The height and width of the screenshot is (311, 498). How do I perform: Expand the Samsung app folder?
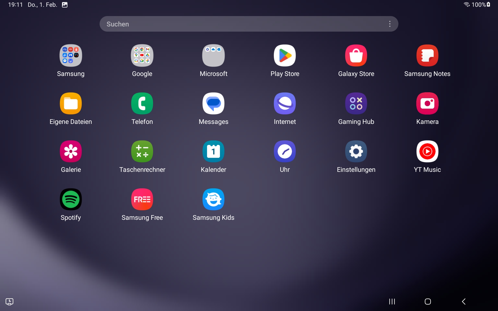[x=71, y=55]
